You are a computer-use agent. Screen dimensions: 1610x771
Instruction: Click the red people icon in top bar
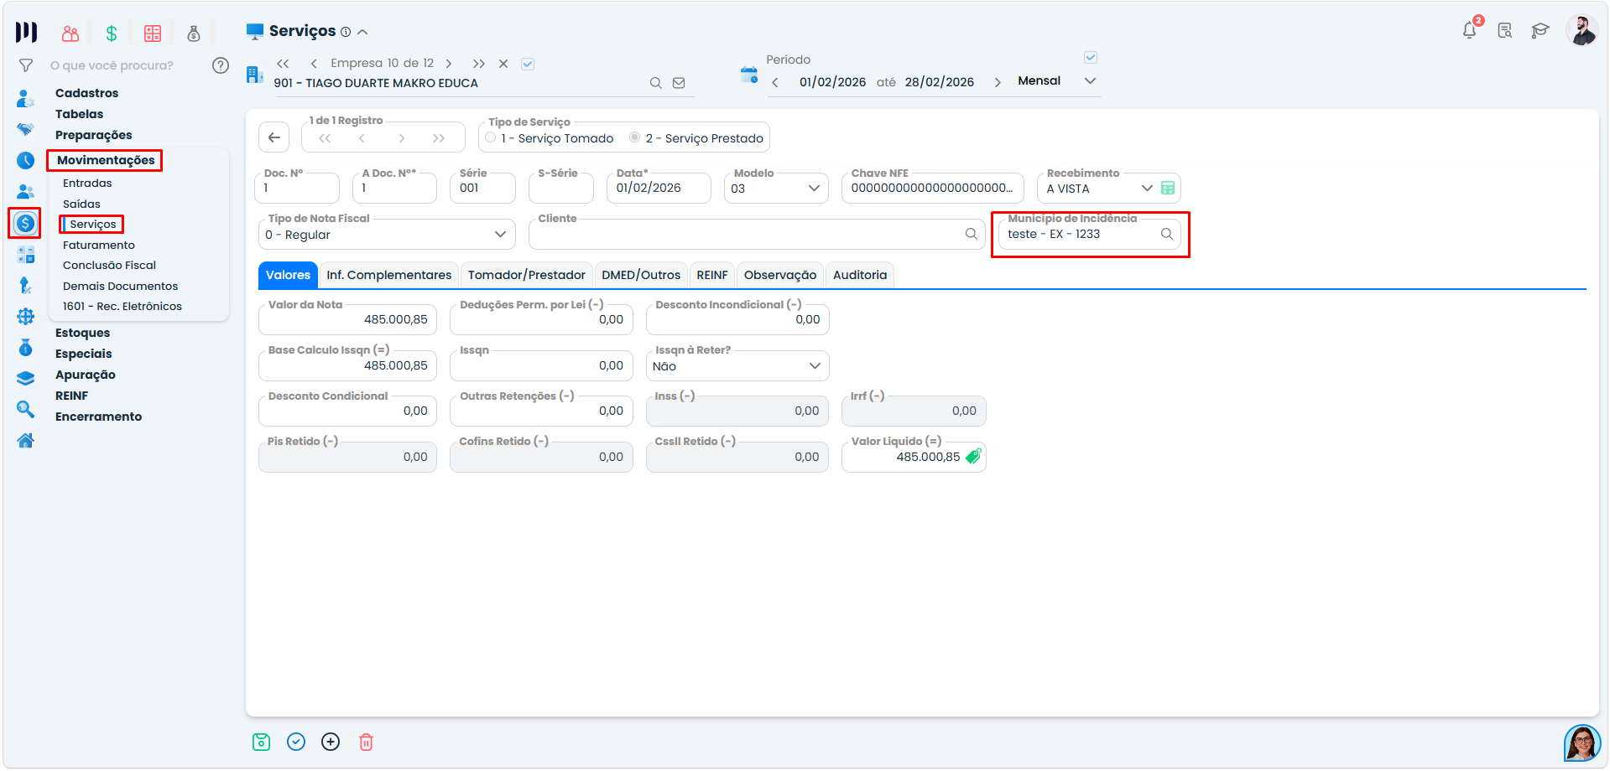70,34
